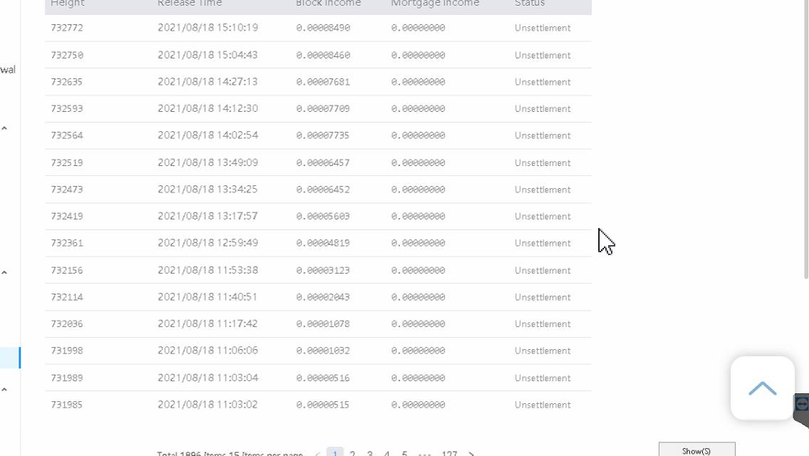Open page 2 of the table
Viewport: 809px width, 456px height.
353,453
